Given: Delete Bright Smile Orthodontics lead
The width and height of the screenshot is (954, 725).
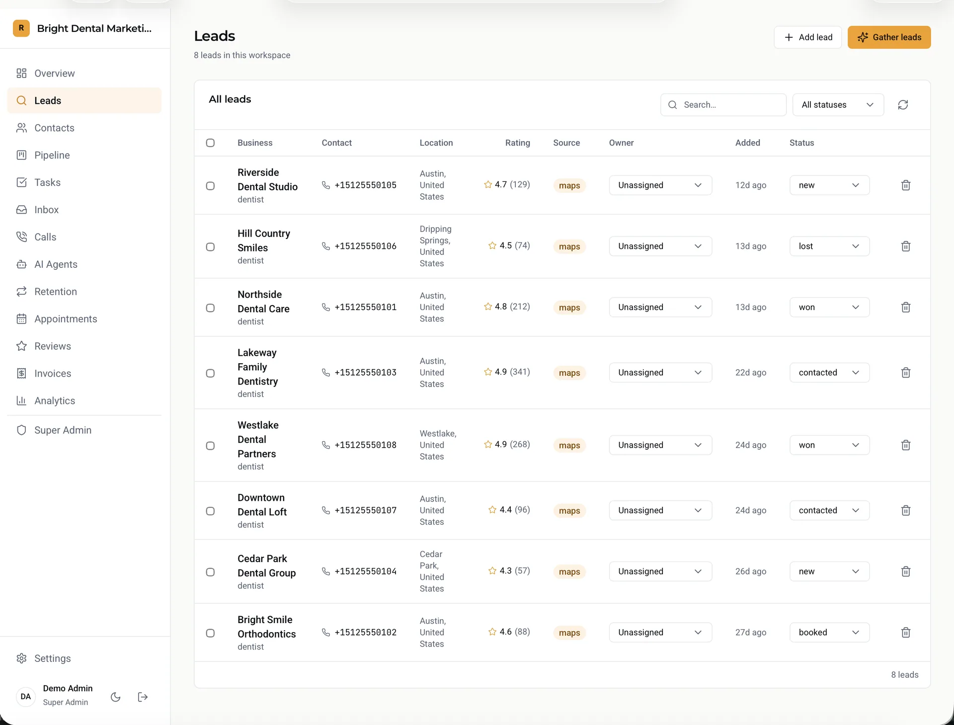Looking at the screenshot, I should click(x=905, y=633).
